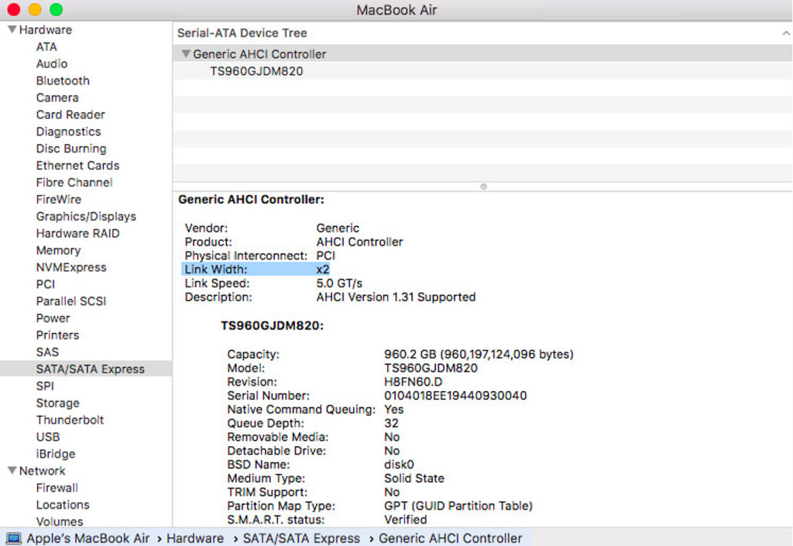Select NVMExpress in the sidebar
This screenshot has height=546, width=793.
71,267
